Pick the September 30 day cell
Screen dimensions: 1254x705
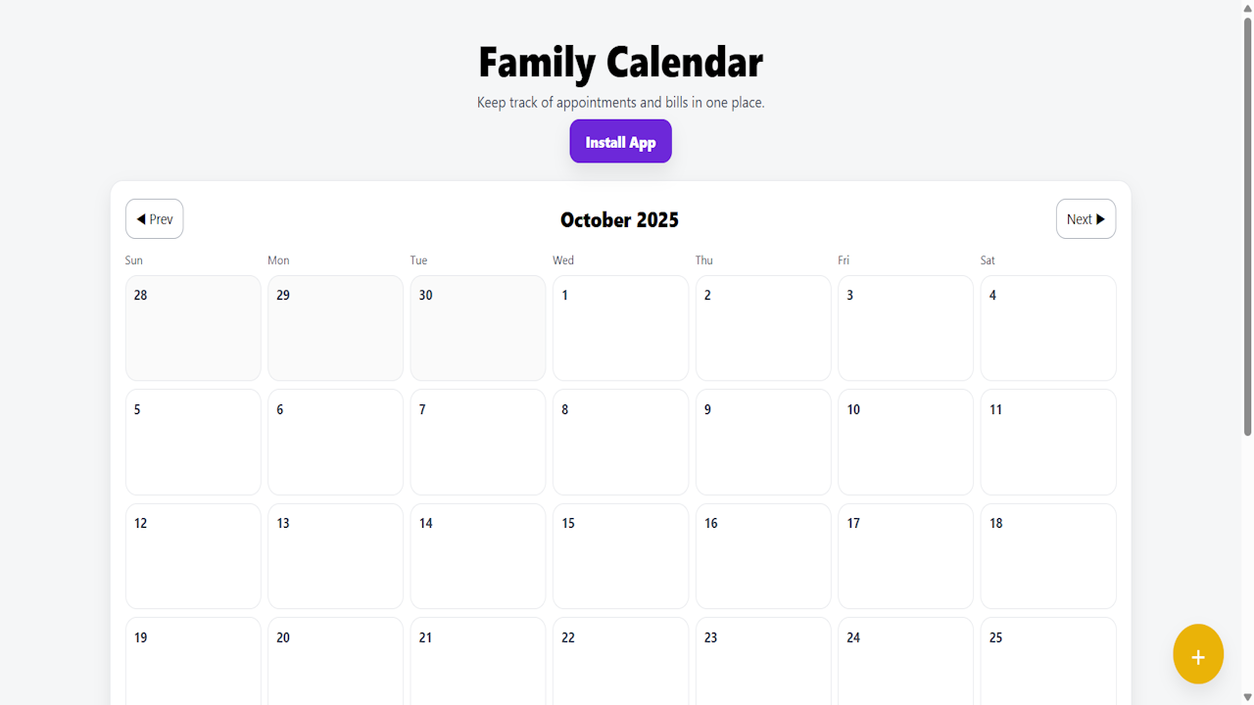(478, 328)
